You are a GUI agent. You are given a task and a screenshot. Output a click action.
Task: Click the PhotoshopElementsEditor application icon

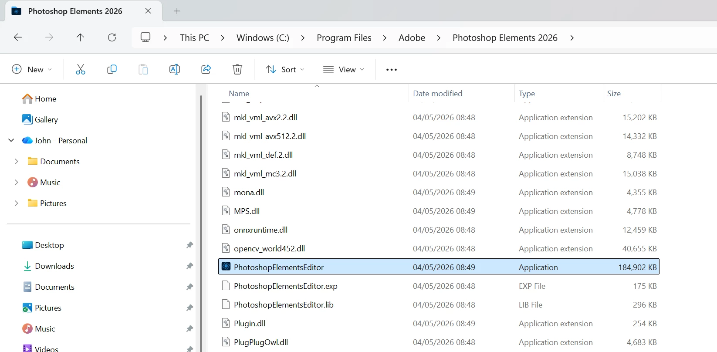[226, 266]
